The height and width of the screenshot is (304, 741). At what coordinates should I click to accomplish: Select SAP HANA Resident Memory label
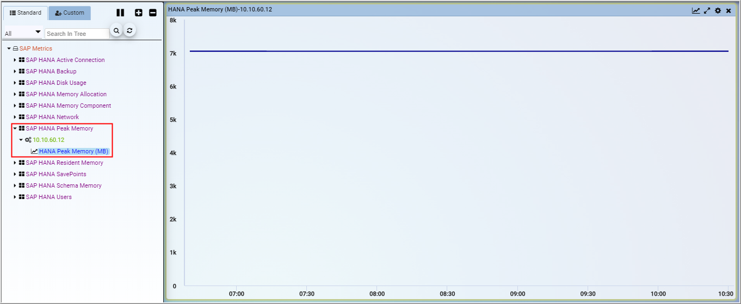[64, 163]
